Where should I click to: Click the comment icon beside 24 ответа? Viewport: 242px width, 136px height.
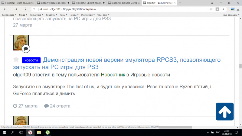(x=46, y=106)
